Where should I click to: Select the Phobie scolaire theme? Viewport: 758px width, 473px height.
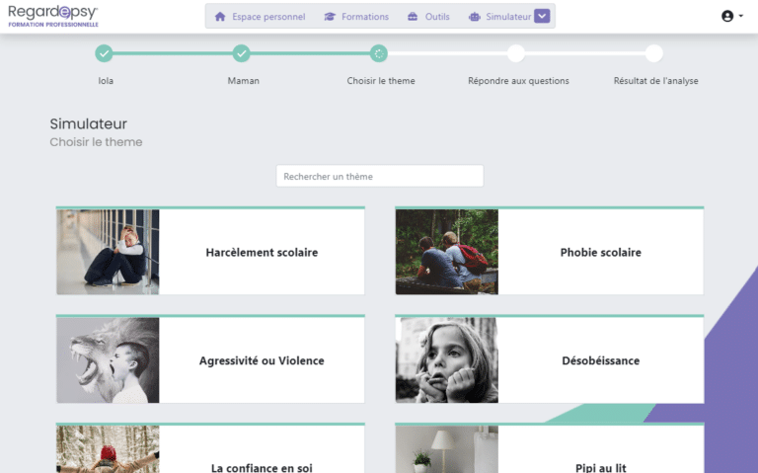pos(549,252)
